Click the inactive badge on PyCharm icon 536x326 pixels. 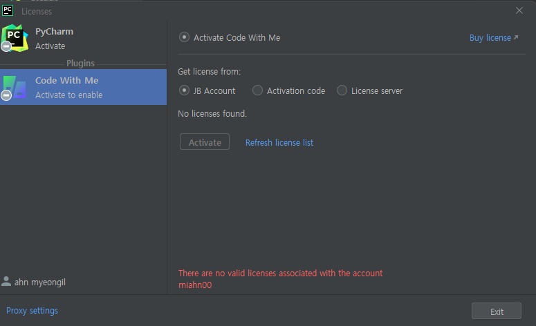coord(6,46)
